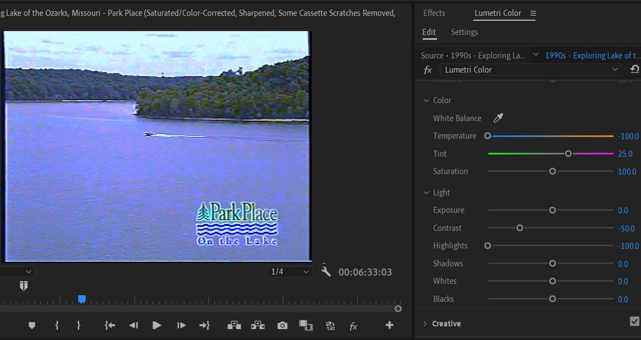Click the Saturation value 100.0
641x340 pixels.
pyautogui.click(x=627, y=171)
